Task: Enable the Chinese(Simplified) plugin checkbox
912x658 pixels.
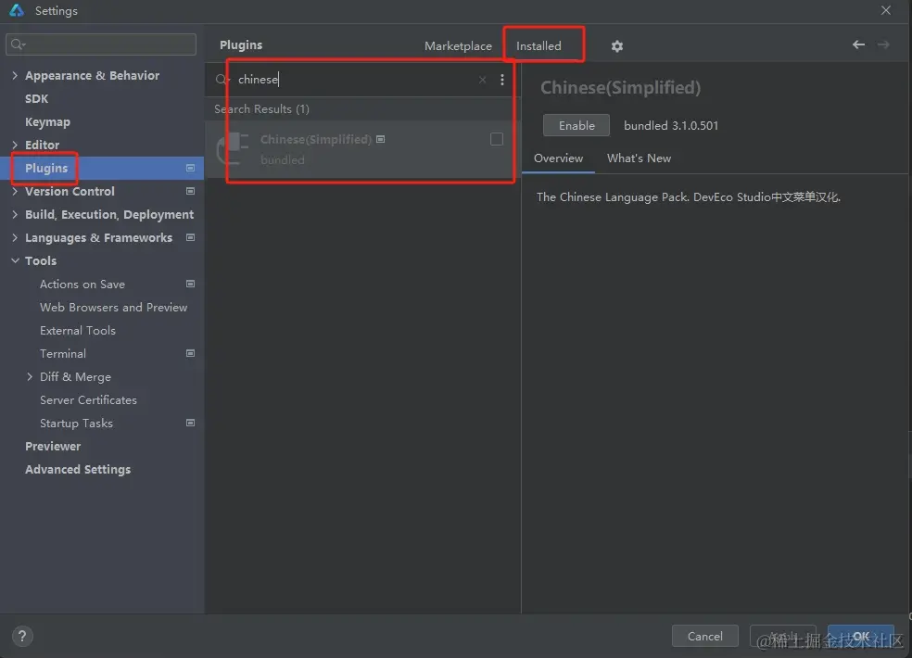Action: [x=497, y=139]
